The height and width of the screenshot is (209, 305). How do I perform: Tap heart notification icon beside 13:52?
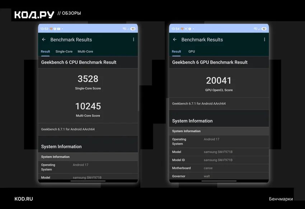(51, 29)
